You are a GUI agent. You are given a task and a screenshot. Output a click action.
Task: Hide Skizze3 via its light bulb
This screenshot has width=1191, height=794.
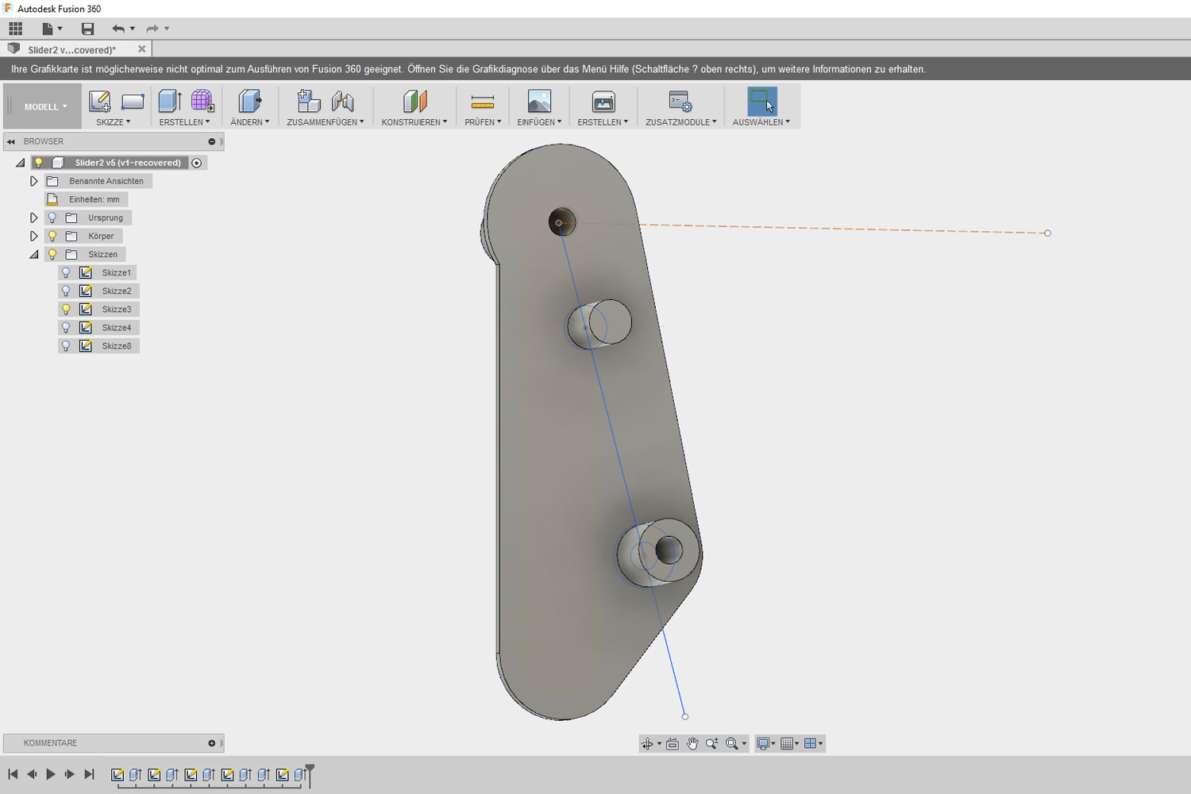tap(66, 309)
